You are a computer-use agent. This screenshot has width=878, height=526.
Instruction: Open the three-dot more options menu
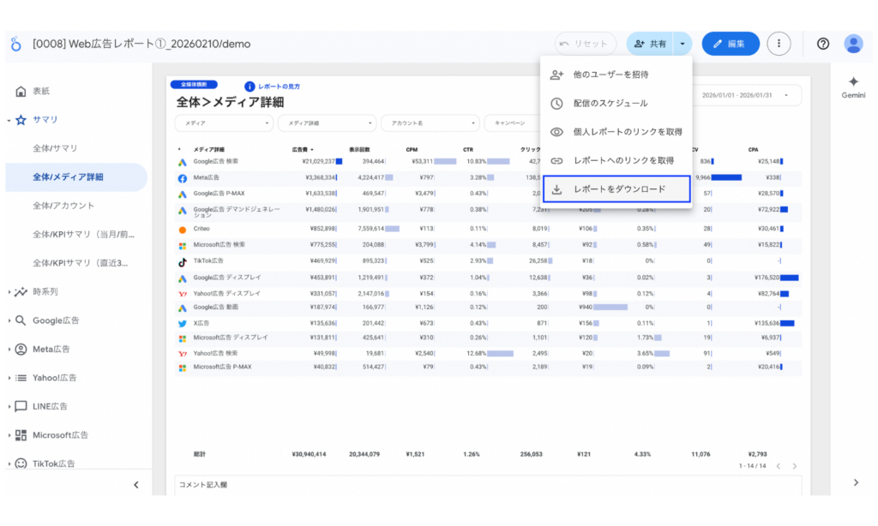pyautogui.click(x=779, y=43)
